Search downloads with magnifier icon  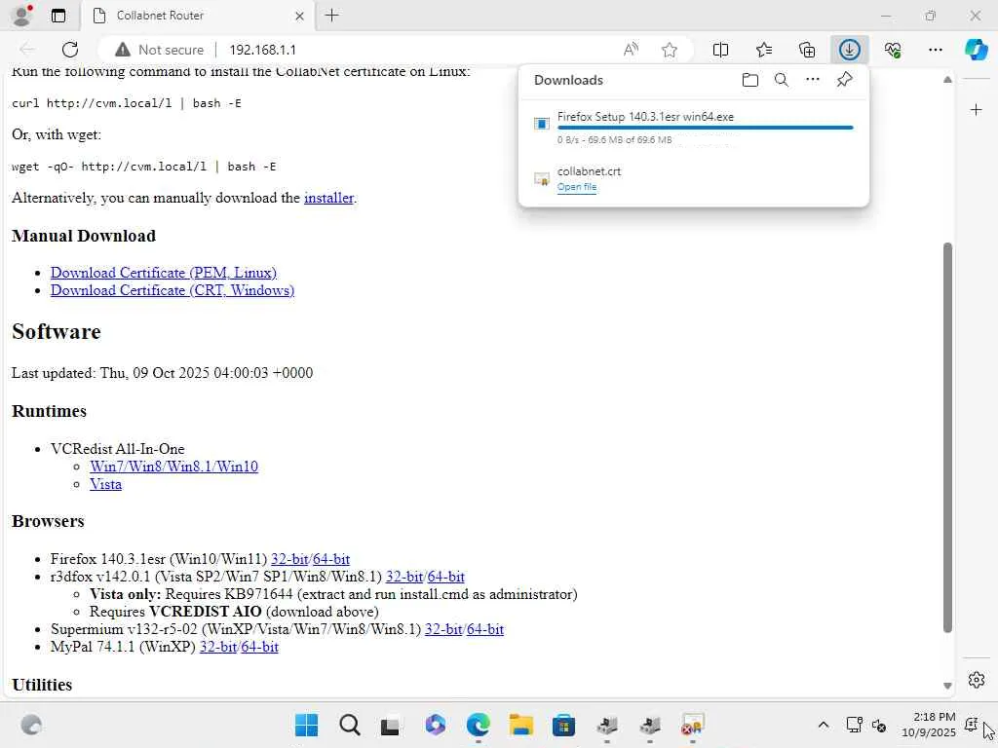[x=782, y=80]
